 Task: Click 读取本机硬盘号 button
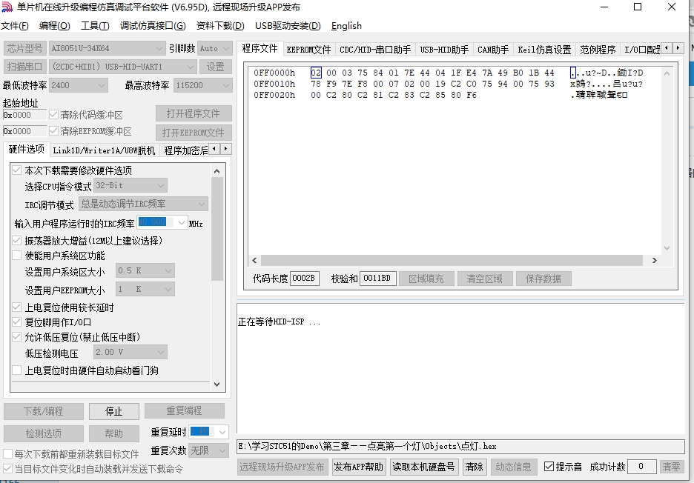click(x=423, y=467)
